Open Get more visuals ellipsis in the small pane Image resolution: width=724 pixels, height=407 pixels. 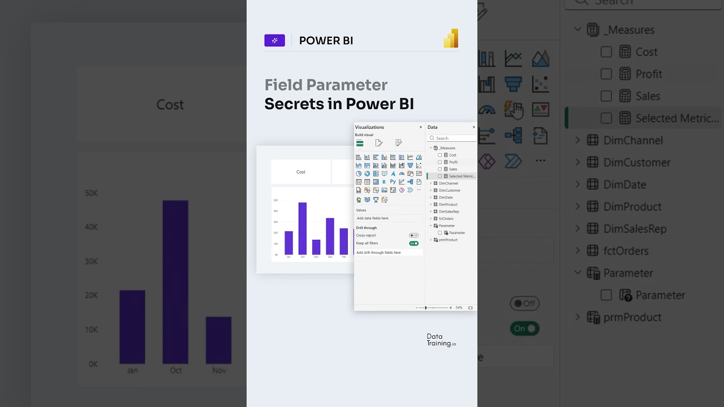tap(419, 190)
